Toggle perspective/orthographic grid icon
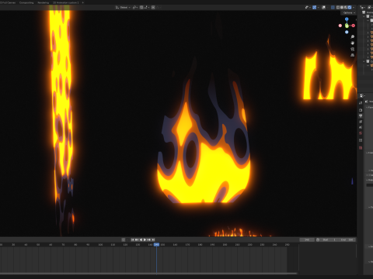373x279 pixels. [x=352, y=55]
